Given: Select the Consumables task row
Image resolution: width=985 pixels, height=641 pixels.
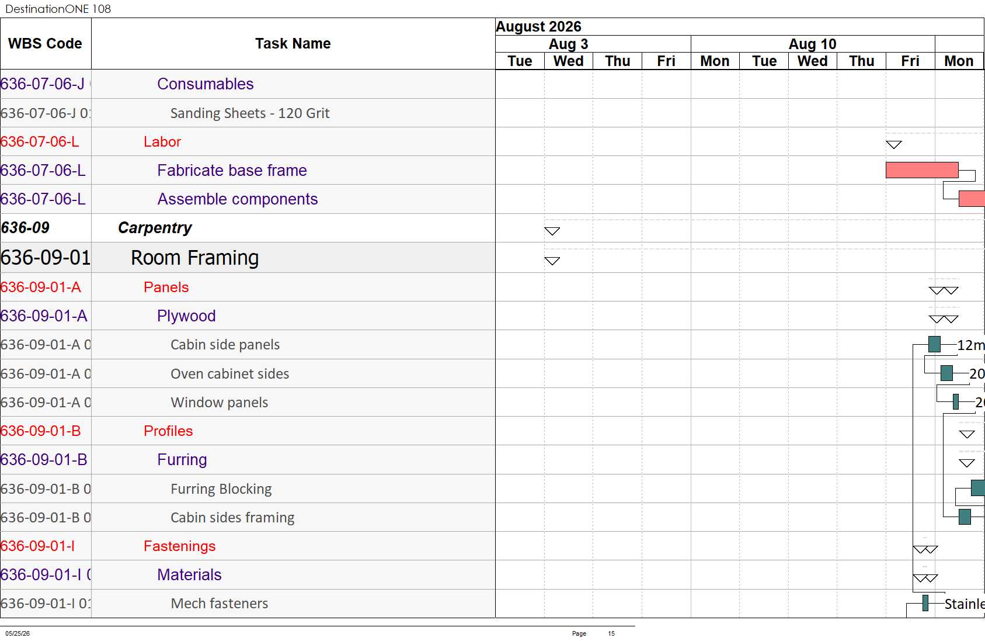Looking at the screenshot, I should tap(248, 84).
